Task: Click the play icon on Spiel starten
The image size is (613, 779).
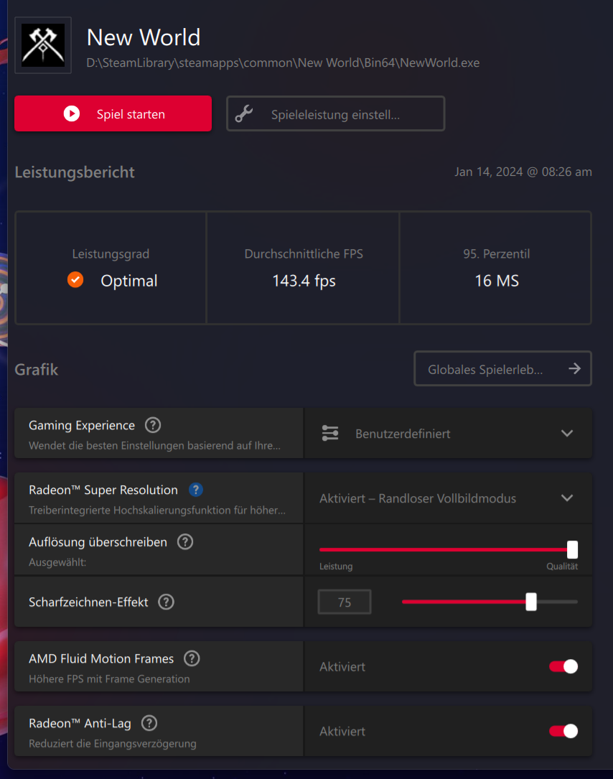Action: coord(70,113)
